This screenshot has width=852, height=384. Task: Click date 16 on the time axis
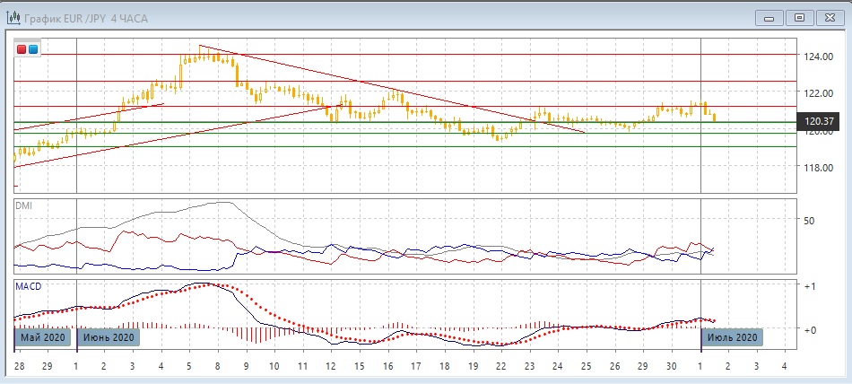pos(387,366)
